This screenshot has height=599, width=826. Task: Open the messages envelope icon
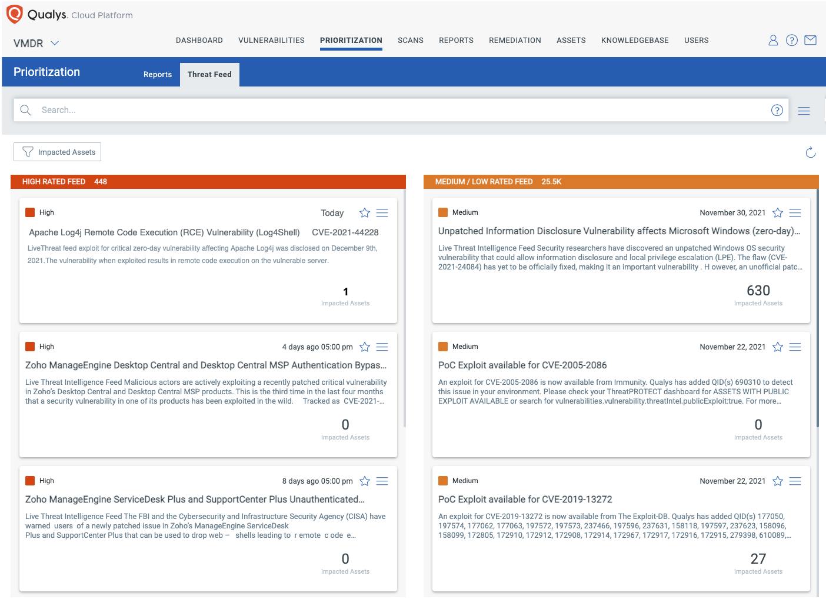coord(810,40)
